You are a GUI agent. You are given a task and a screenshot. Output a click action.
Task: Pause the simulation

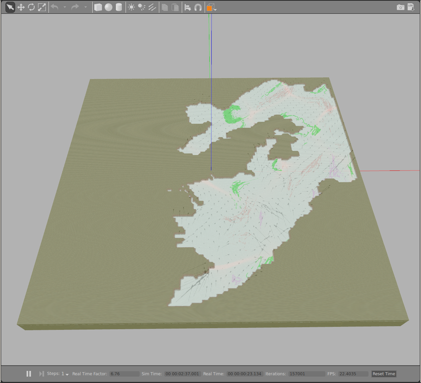click(29, 374)
